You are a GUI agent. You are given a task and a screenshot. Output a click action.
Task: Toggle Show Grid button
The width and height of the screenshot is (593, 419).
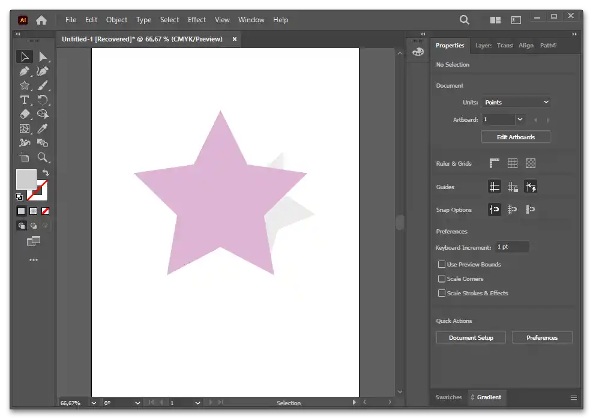pyautogui.click(x=513, y=163)
